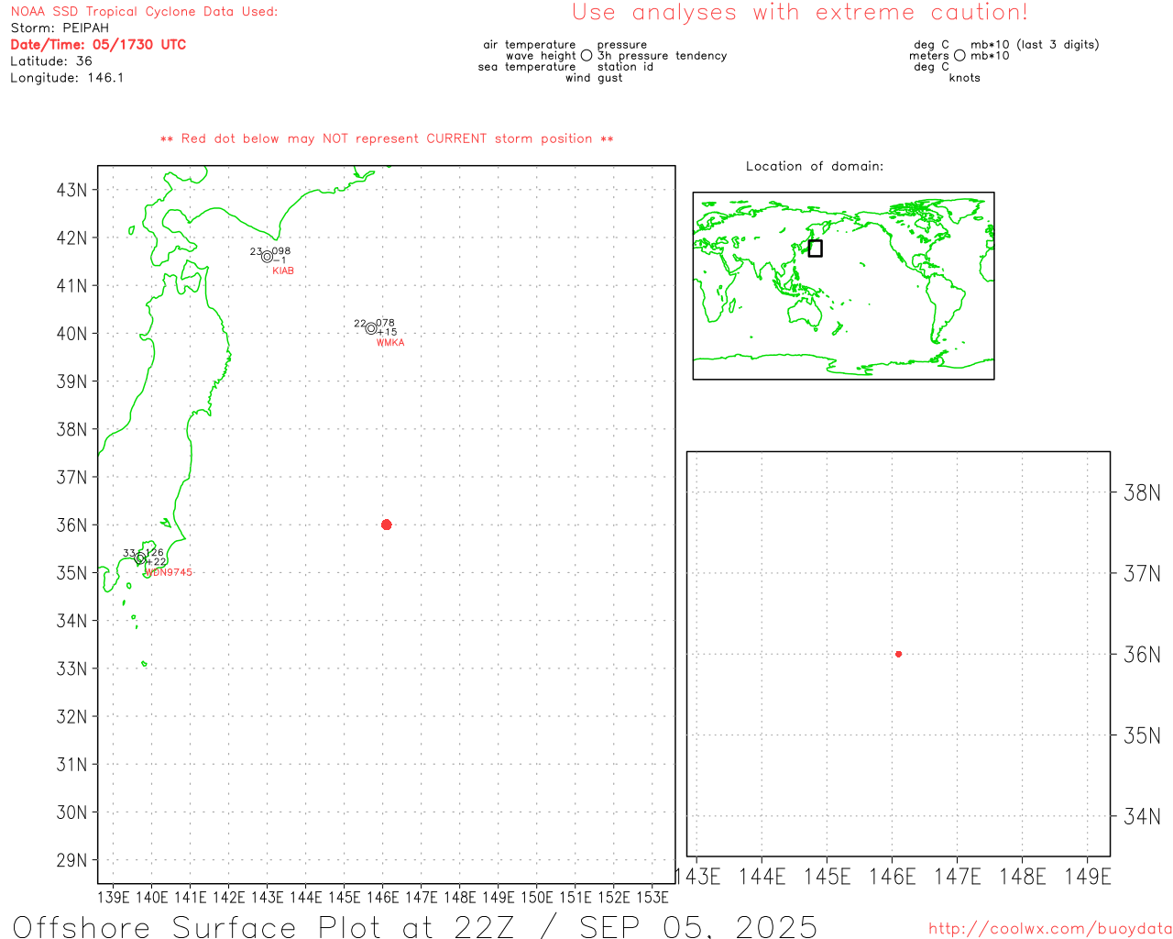
Task: Click the WDN9745 station circle marker
Action: click(140, 558)
